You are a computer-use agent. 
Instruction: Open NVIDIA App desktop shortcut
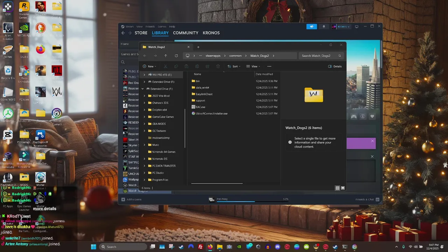[24, 30]
